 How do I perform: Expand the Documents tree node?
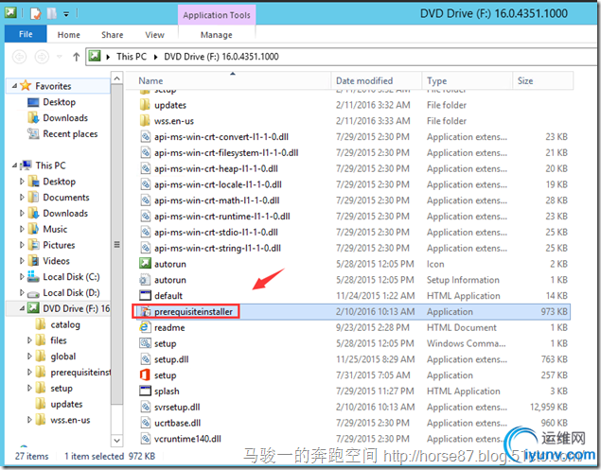tap(22, 198)
